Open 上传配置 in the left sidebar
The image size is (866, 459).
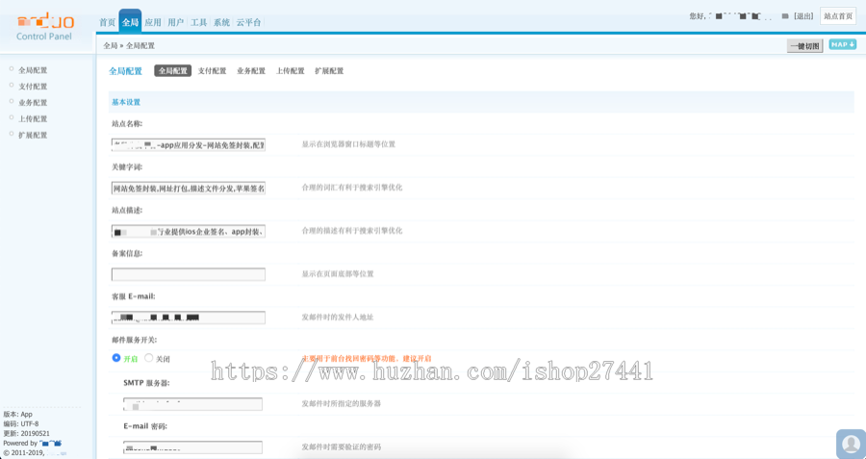[x=33, y=118]
